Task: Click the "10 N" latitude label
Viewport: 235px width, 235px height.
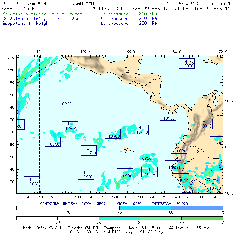Action: (229, 101)
